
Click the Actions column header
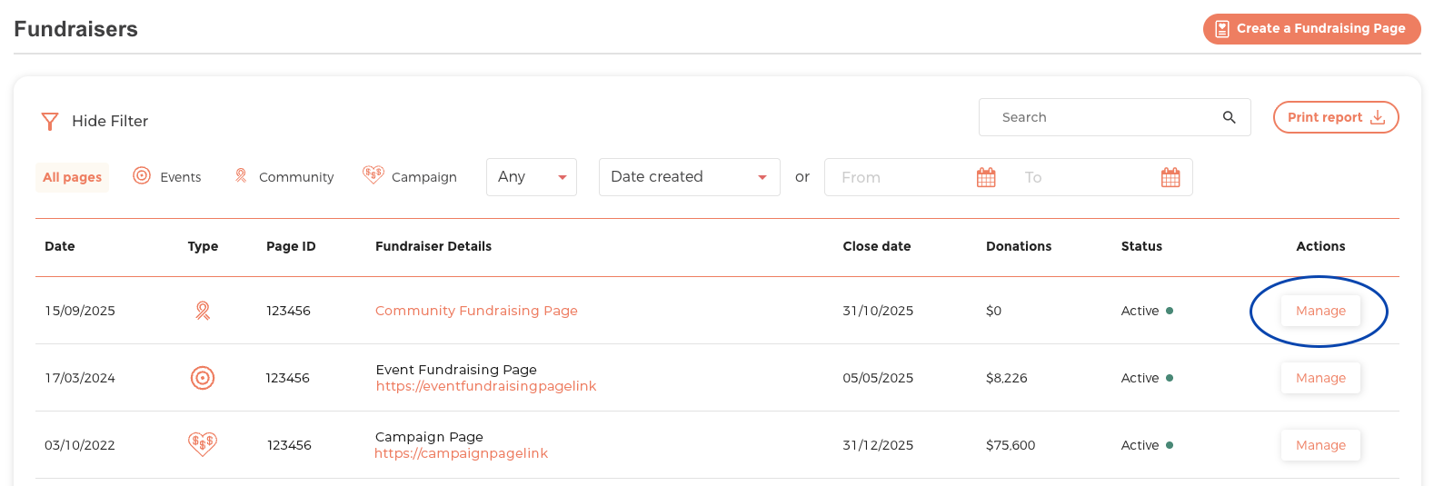point(1320,246)
